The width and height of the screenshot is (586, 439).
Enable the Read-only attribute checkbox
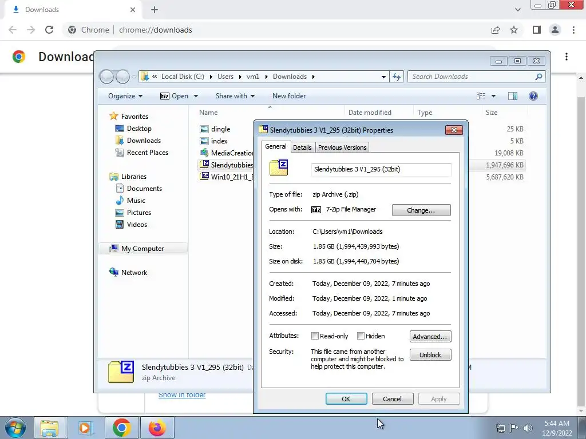(315, 336)
